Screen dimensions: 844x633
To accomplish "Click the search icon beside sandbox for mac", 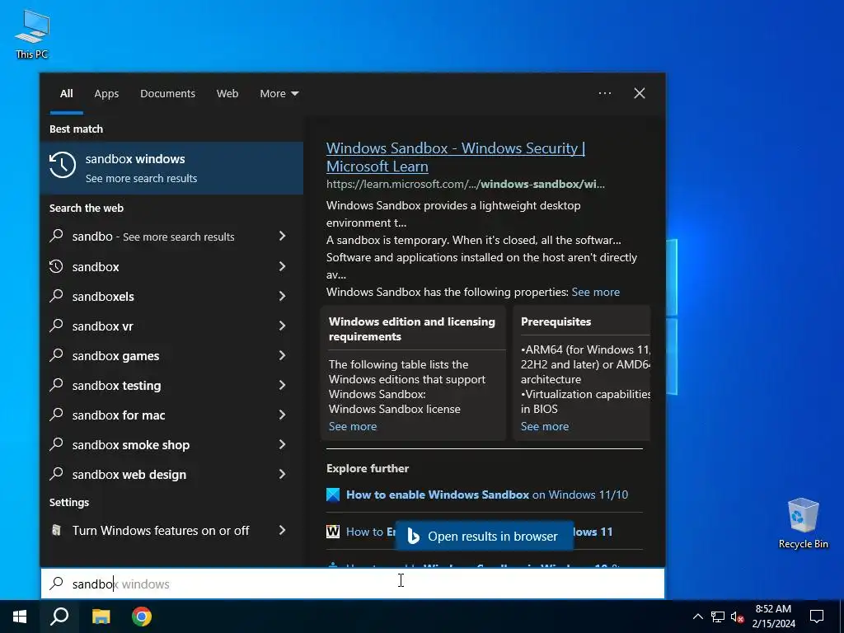I will click(57, 414).
